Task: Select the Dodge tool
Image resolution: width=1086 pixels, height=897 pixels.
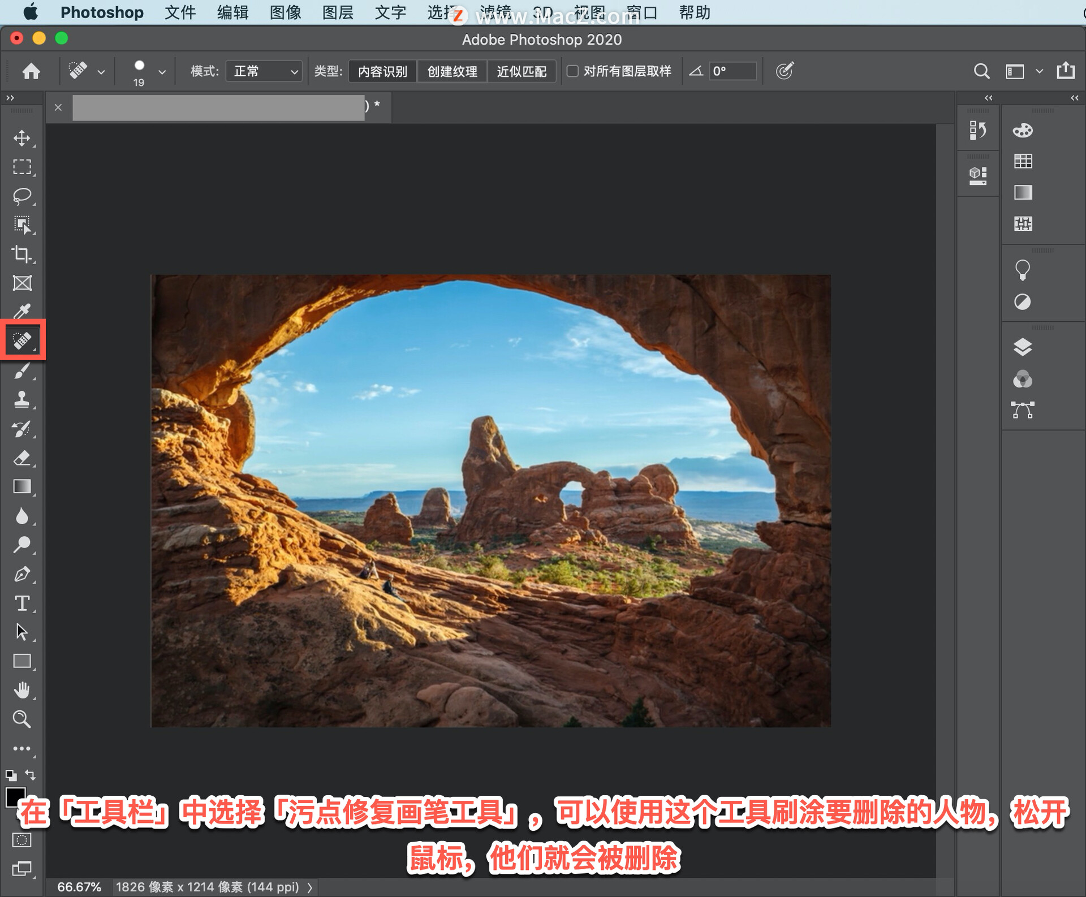Action: 22,545
